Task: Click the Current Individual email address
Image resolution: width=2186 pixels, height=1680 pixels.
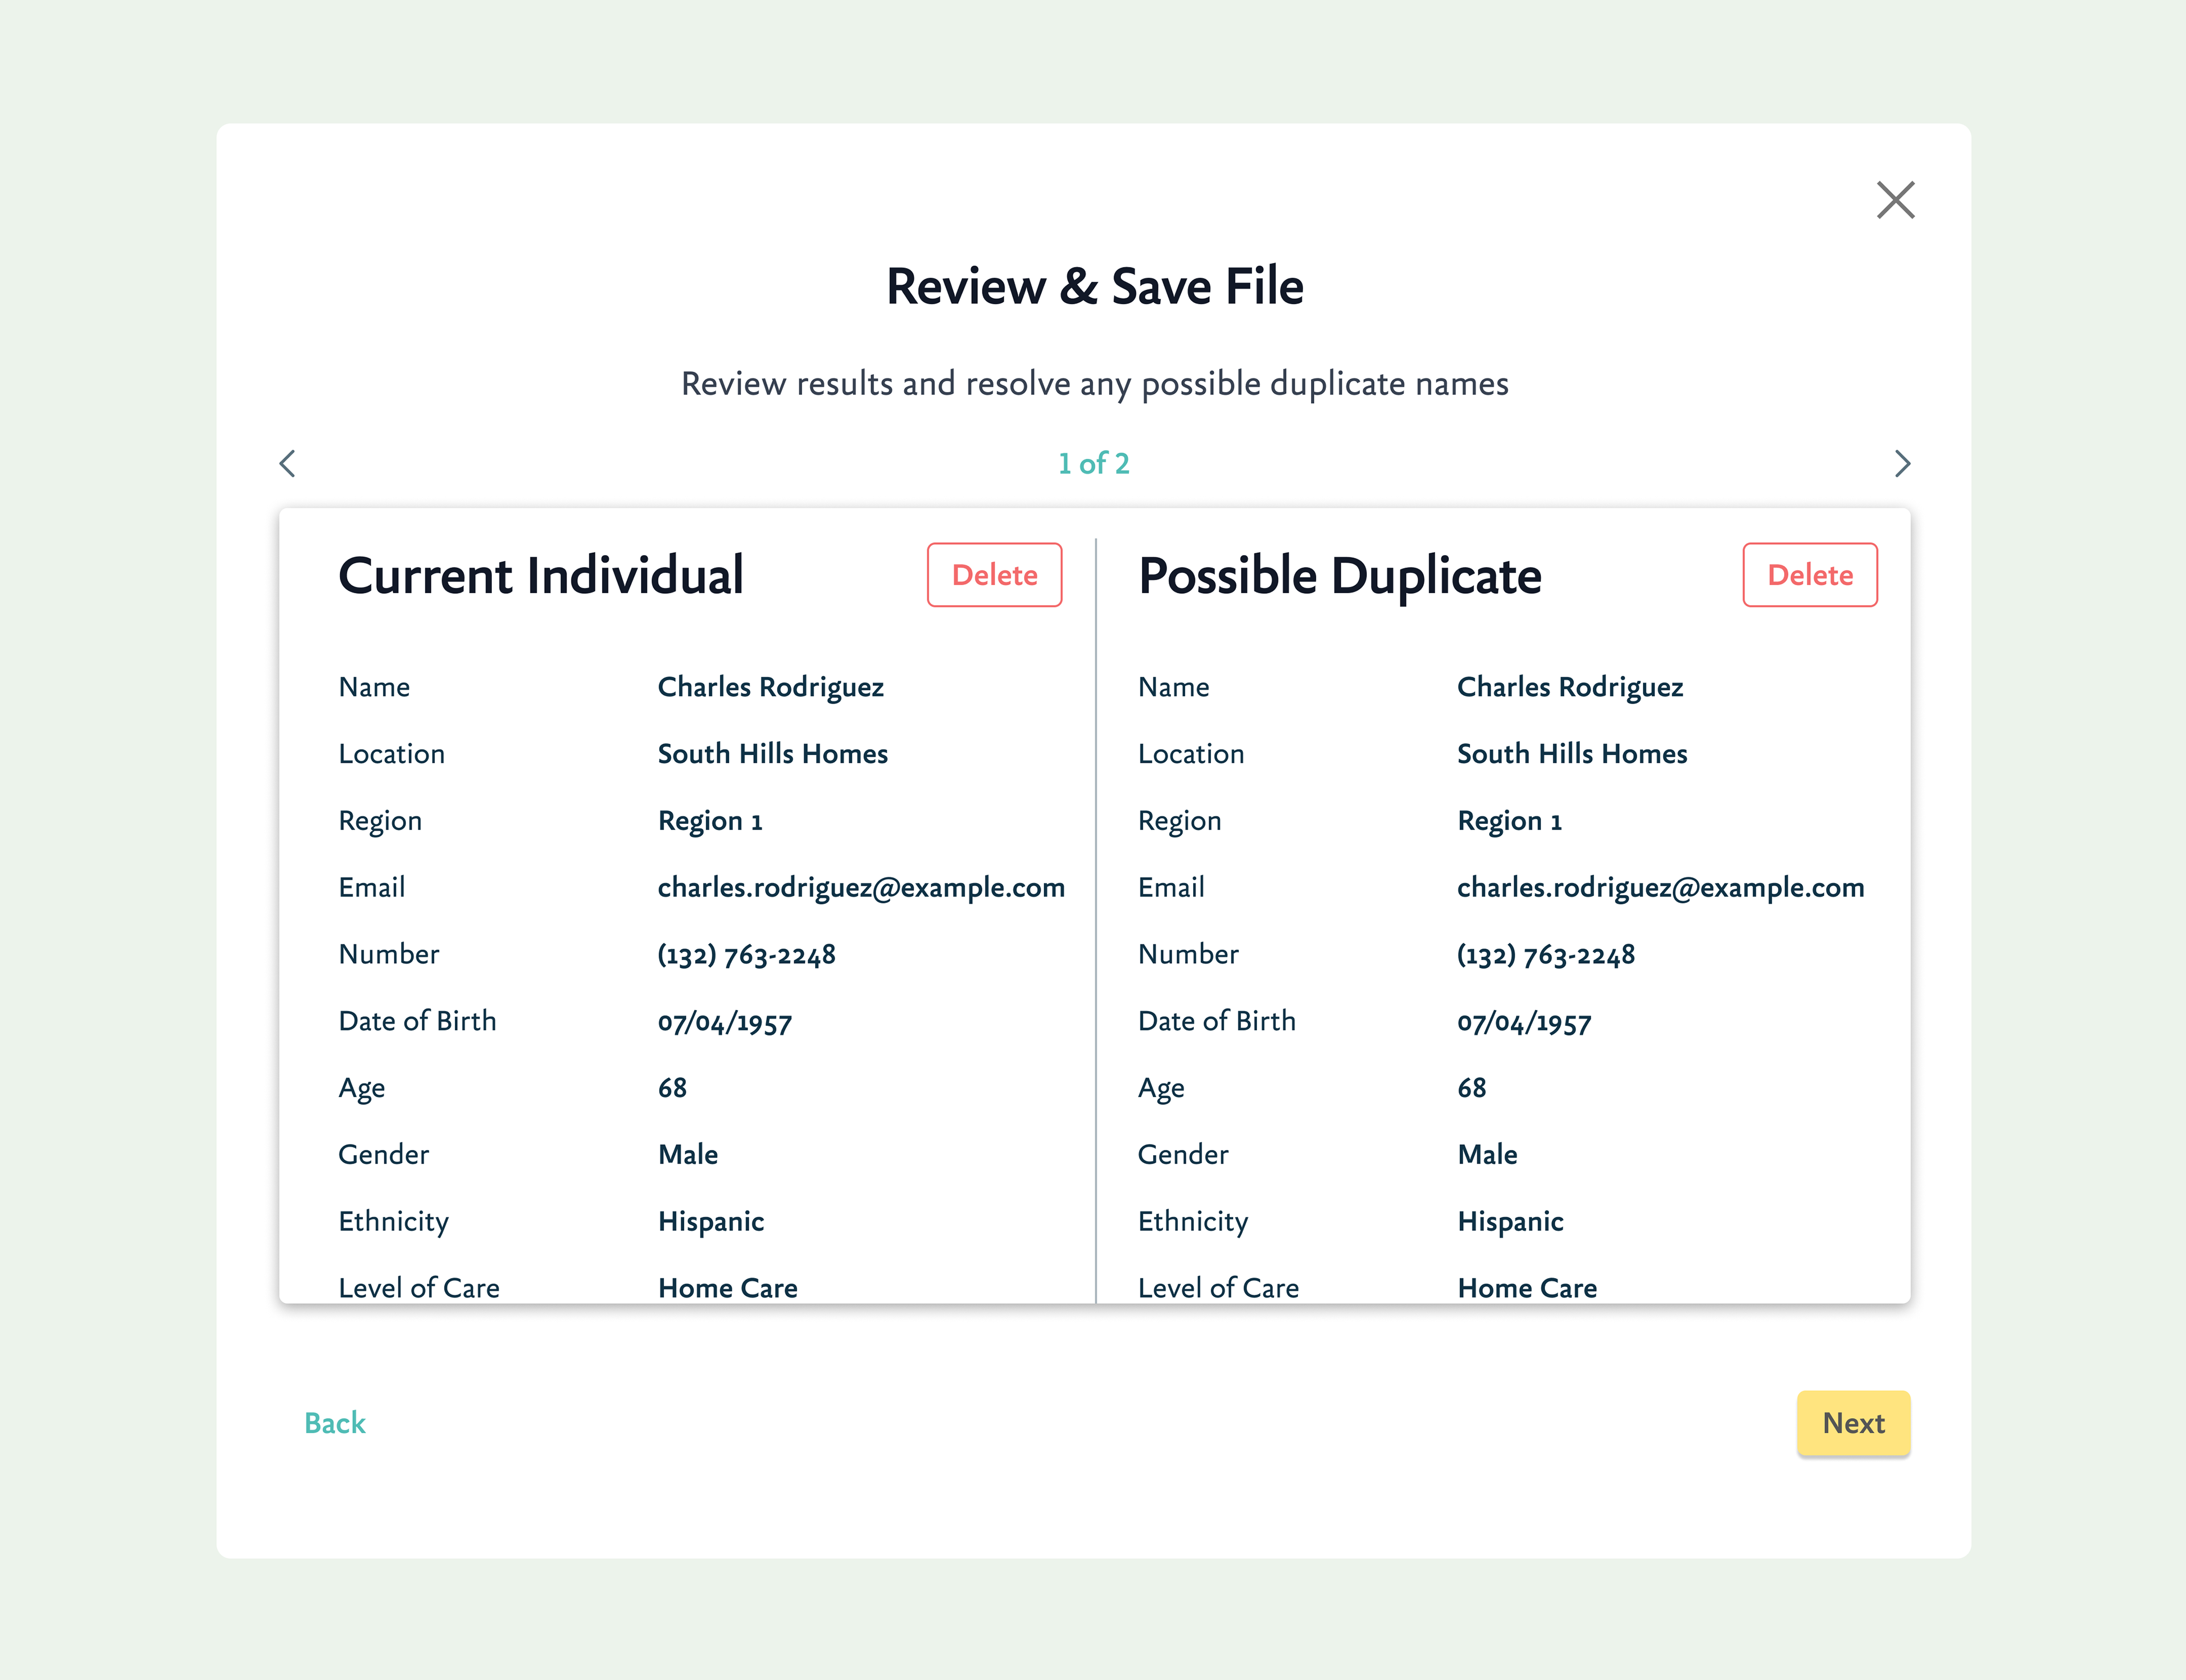Action: [861, 888]
